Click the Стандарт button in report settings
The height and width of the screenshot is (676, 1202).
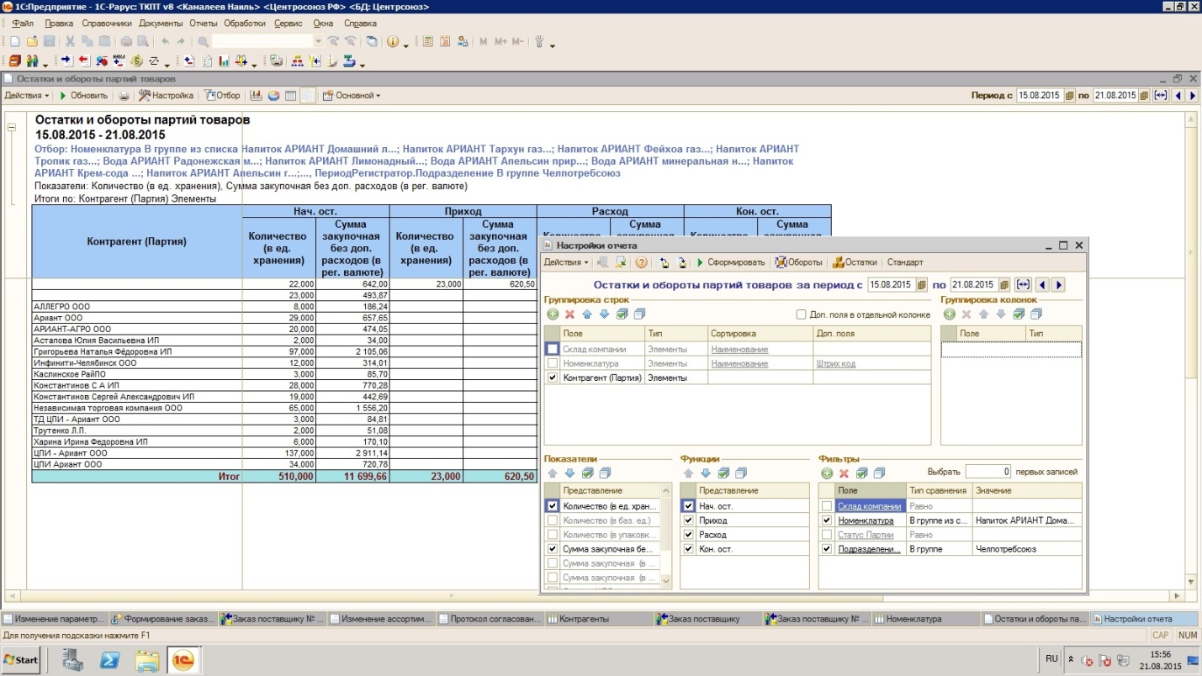point(905,262)
